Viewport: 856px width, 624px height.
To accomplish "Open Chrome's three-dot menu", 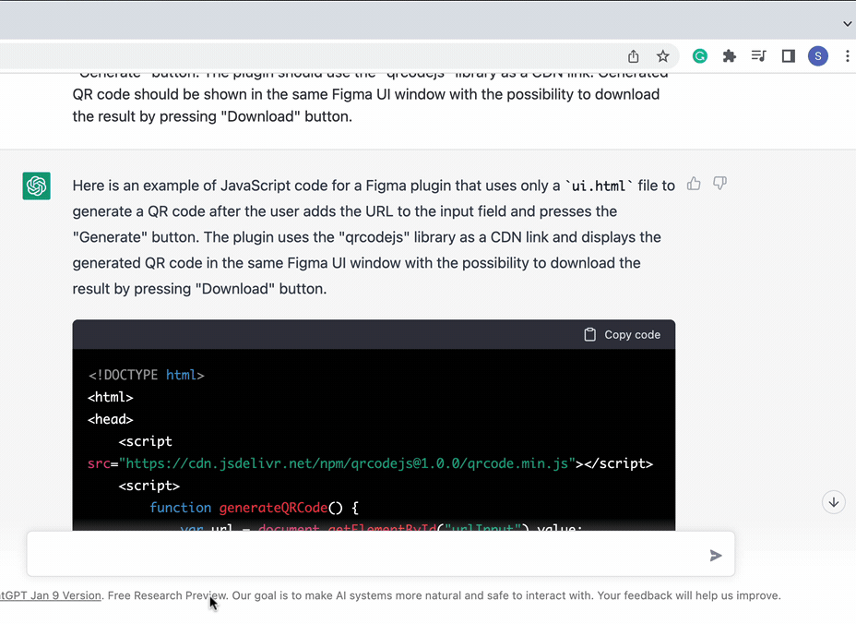I will point(847,56).
